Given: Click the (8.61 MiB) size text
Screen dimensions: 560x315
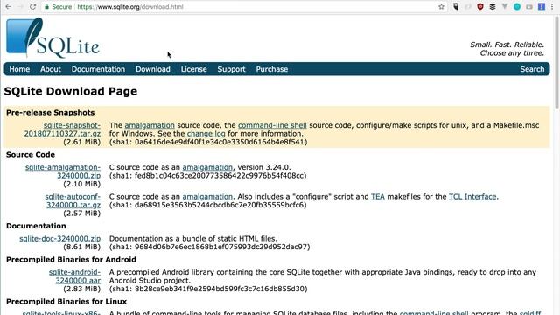Looking at the screenshot, I should (81, 247).
